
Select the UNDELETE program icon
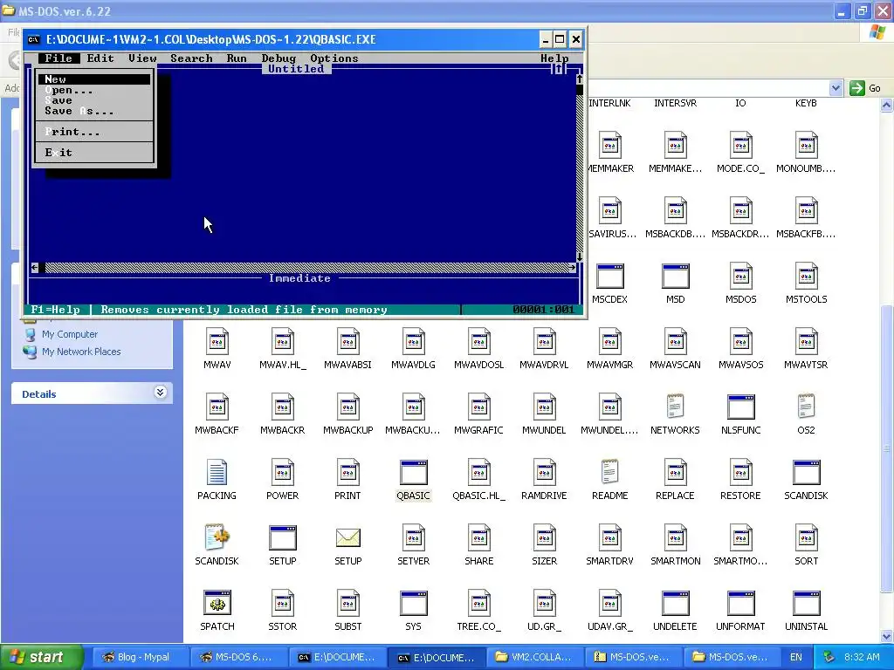click(x=675, y=604)
